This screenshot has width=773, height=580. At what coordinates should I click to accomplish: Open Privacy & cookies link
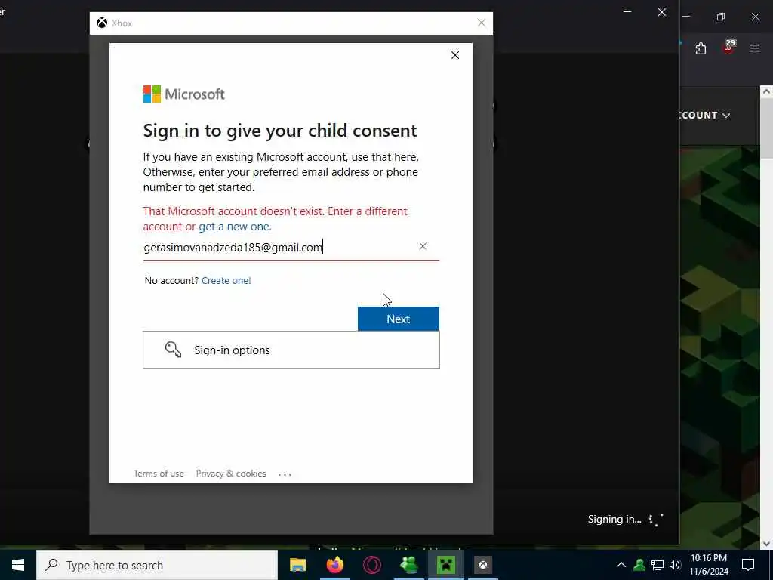point(231,474)
